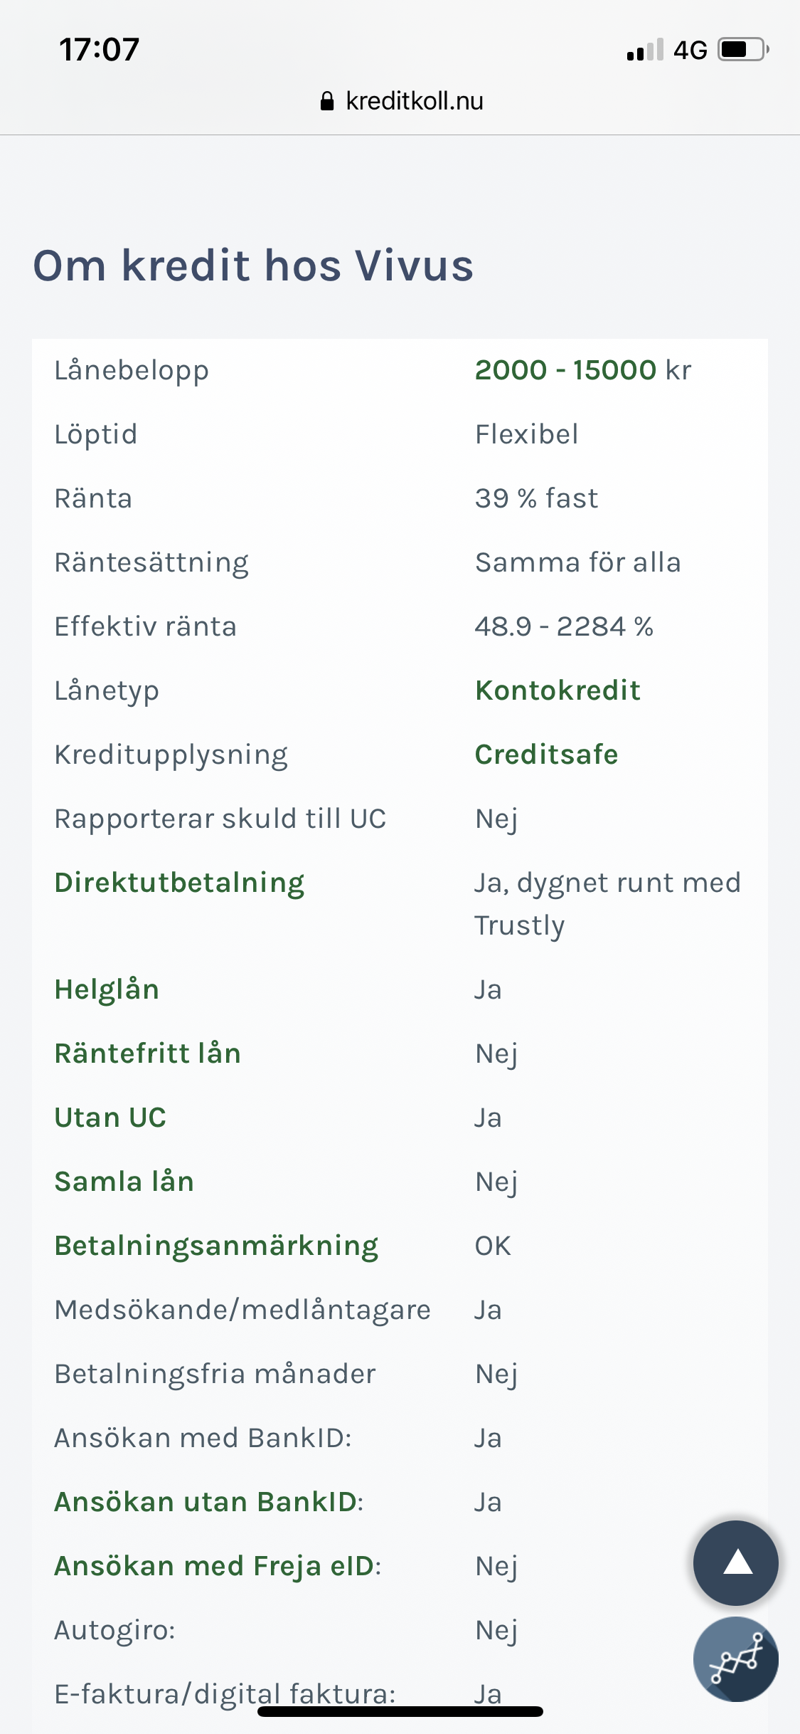Open the Direktutbetalning link
The image size is (800, 1734).
coord(179,883)
